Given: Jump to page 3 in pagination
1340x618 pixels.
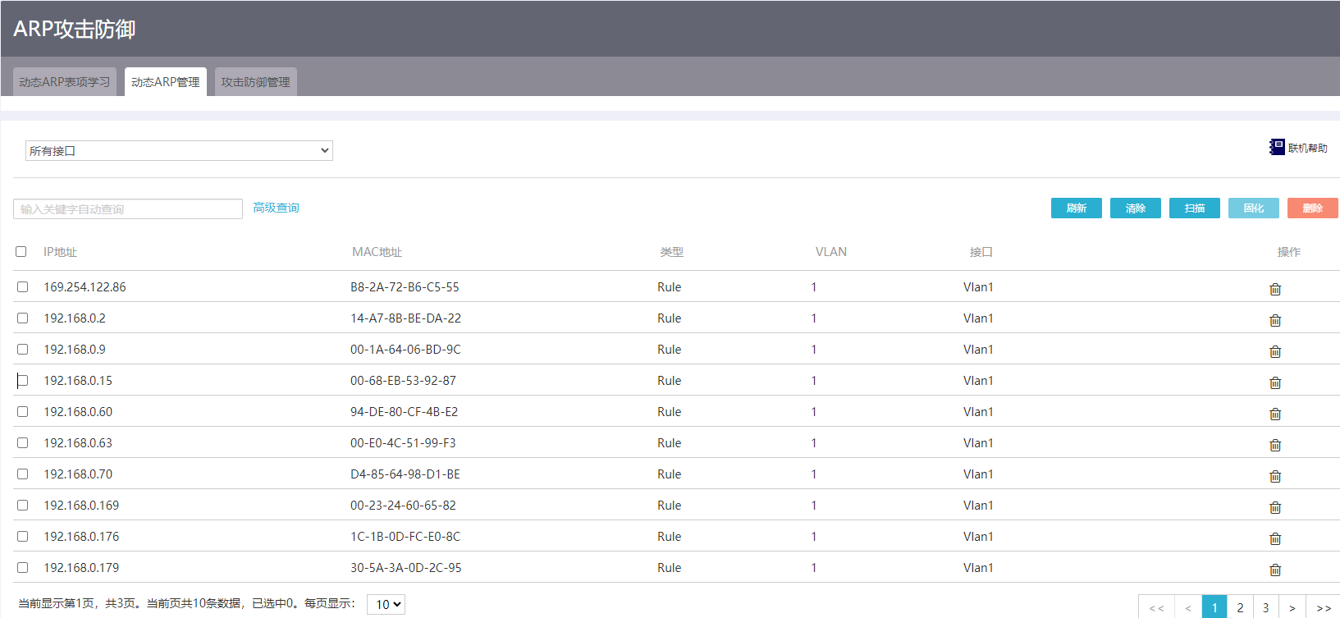Looking at the screenshot, I should [1266, 607].
